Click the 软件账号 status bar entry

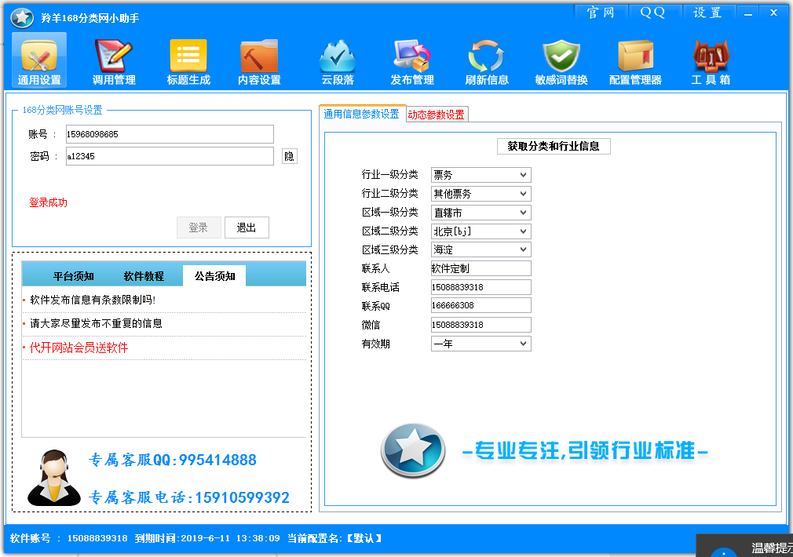click(69, 538)
